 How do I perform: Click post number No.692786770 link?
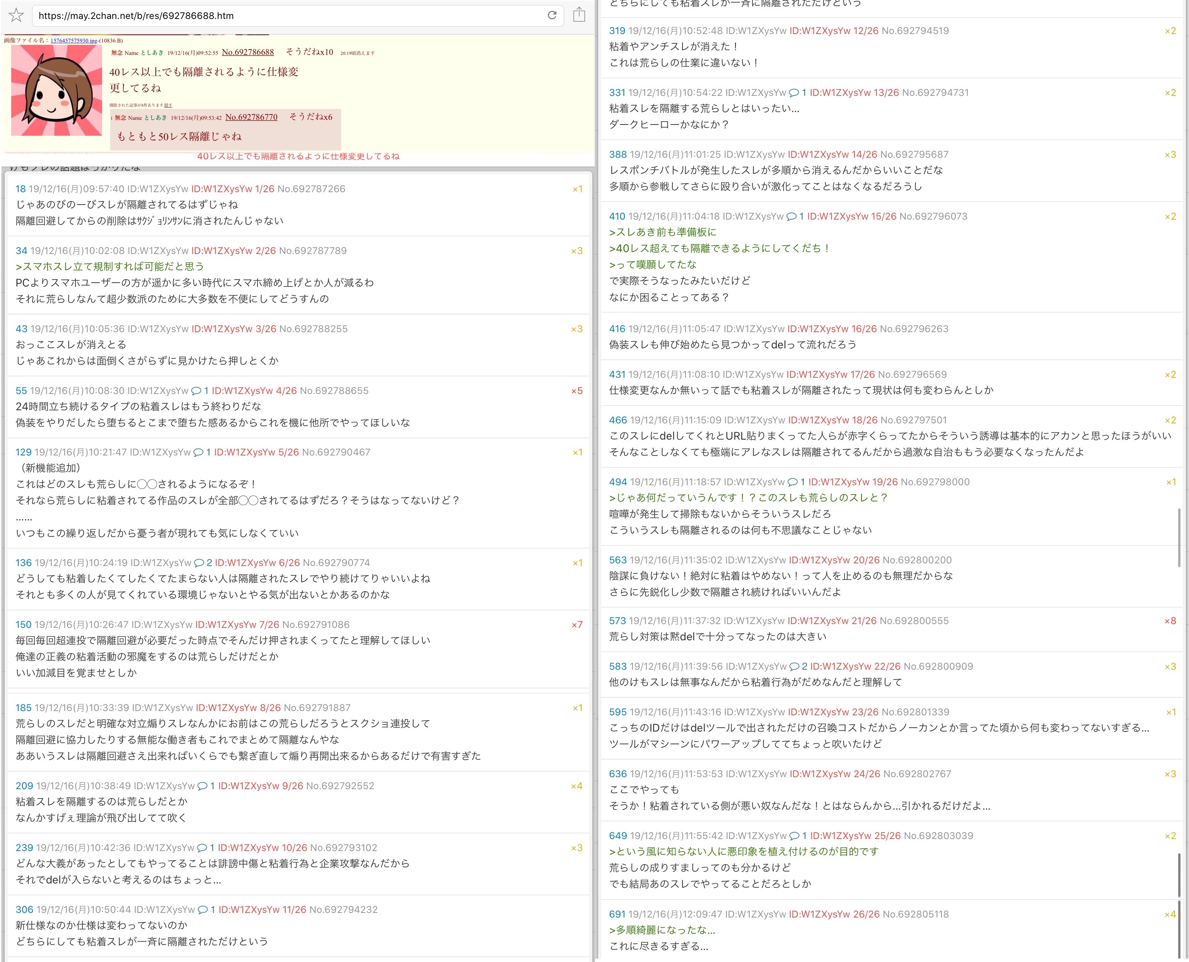[x=251, y=117]
